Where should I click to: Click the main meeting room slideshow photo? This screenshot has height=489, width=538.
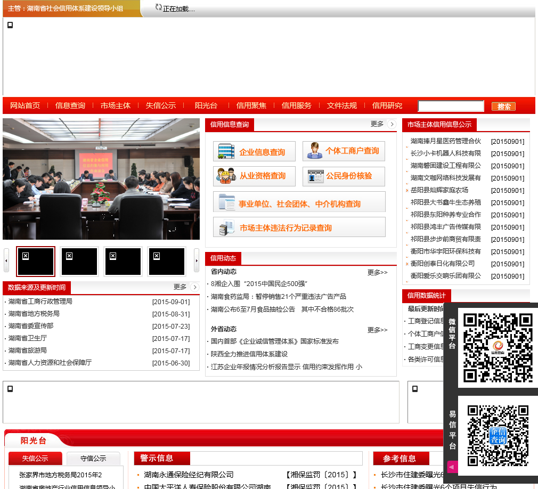101,179
